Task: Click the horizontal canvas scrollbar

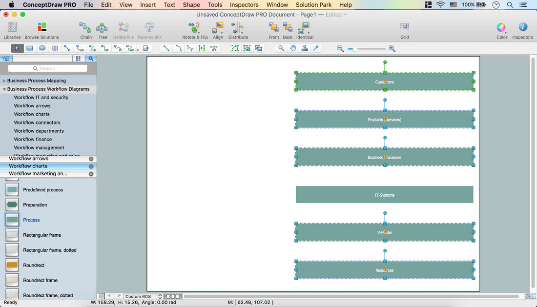Action: (x=351, y=296)
